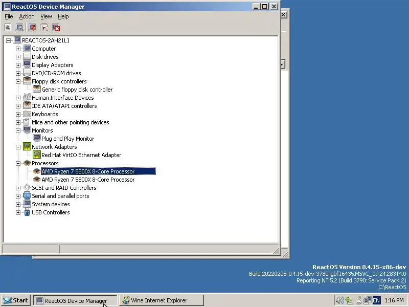Click the Start button
The height and width of the screenshot is (307, 409).
click(x=16, y=300)
